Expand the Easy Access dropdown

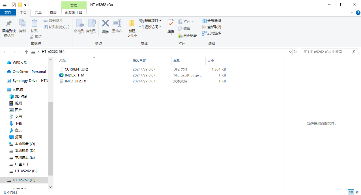160,27
